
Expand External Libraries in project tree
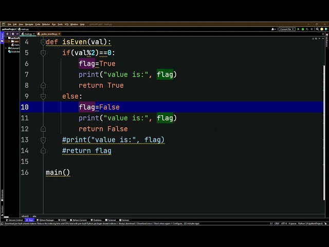coord(6,48)
